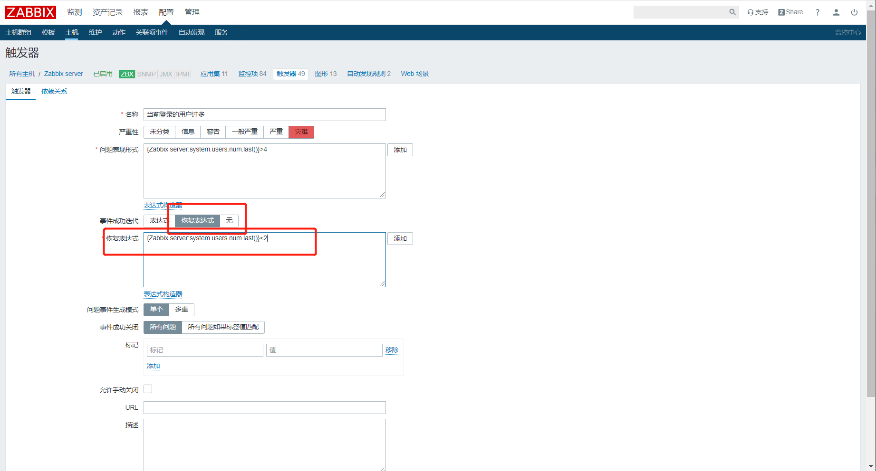Open the 应用集 11 link

(x=214, y=74)
